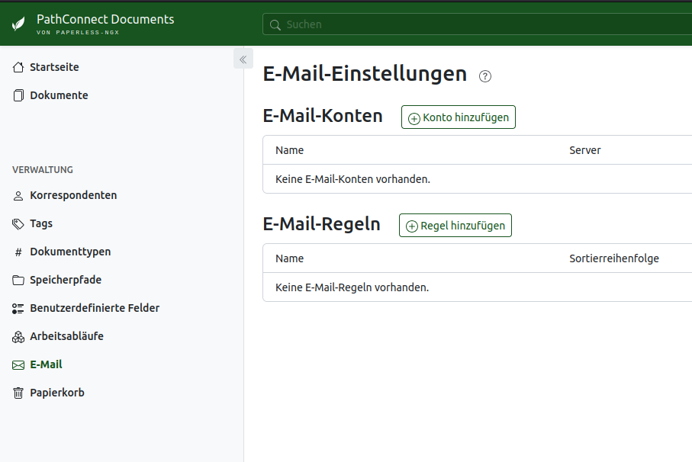Click the Speicherpfade folder icon
Viewport: 692px width, 462px height.
[17, 279]
